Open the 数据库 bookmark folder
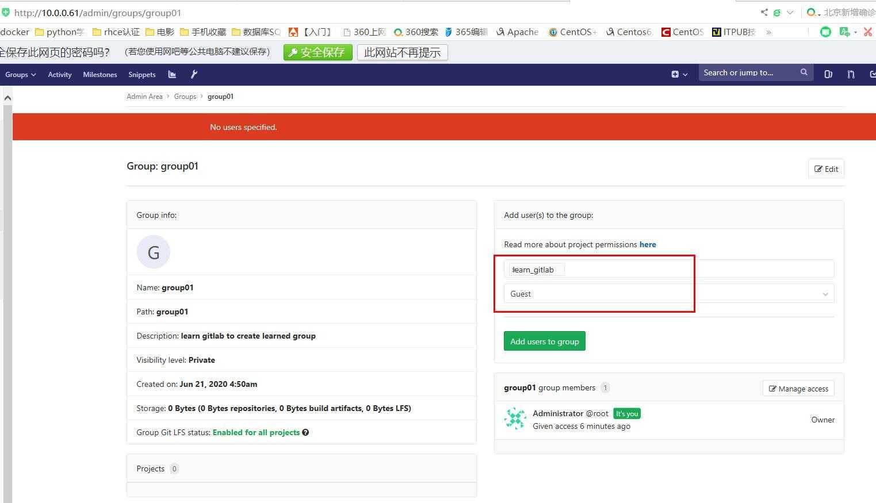Viewport: 876px width, 503px height. point(256,32)
